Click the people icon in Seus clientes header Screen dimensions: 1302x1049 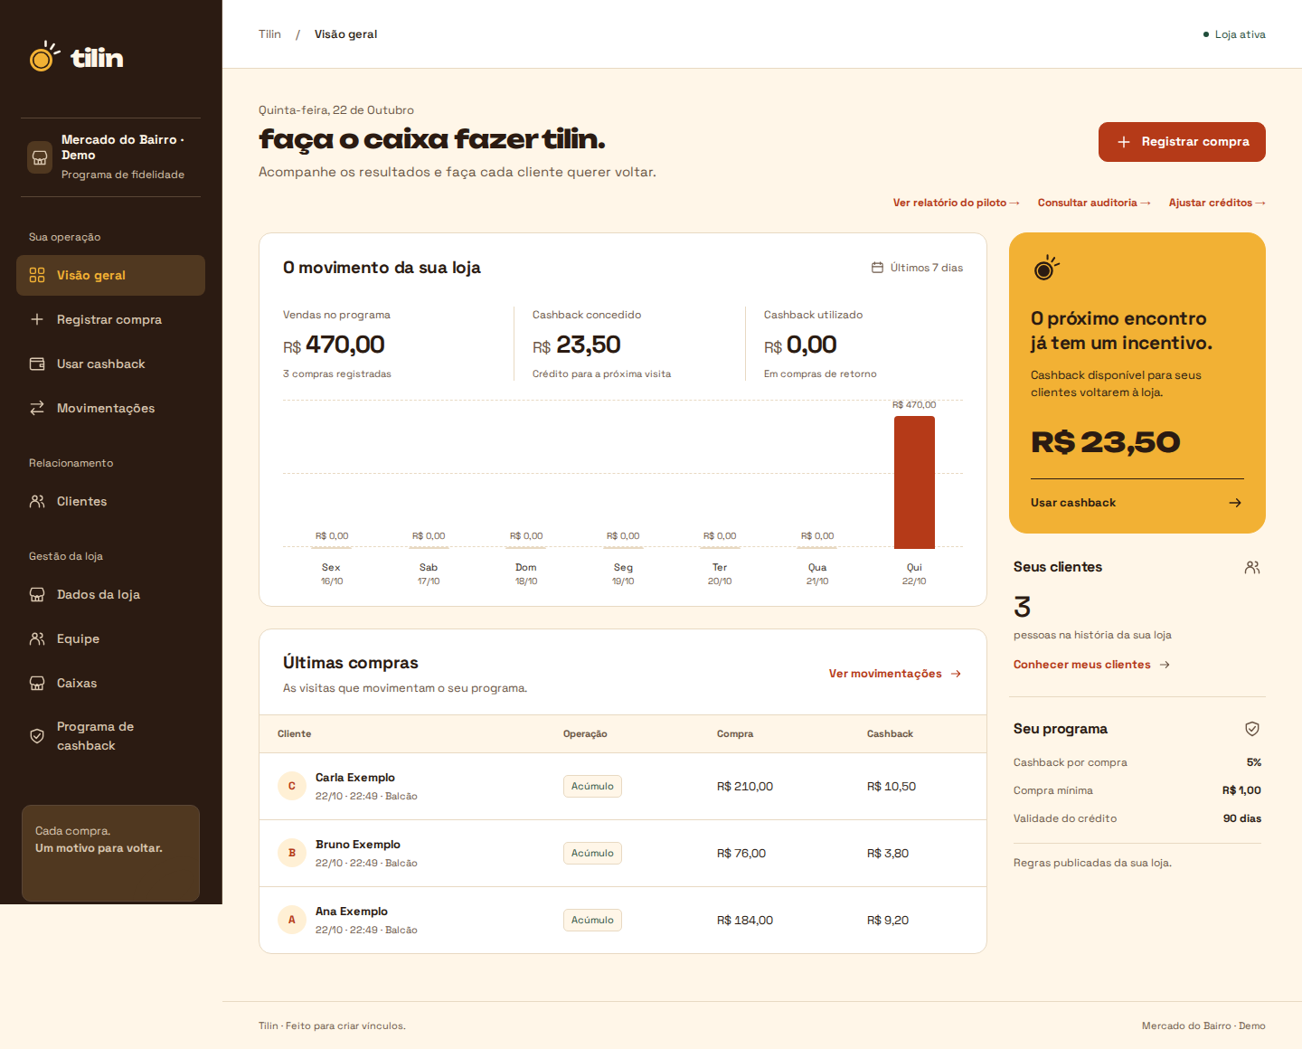pos(1252,567)
